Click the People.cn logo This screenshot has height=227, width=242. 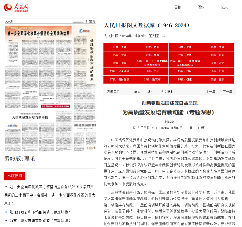[x=16, y=8]
